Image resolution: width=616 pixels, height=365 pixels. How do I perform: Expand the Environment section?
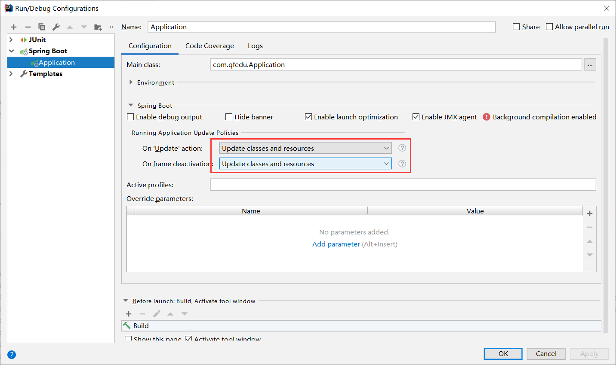point(131,82)
